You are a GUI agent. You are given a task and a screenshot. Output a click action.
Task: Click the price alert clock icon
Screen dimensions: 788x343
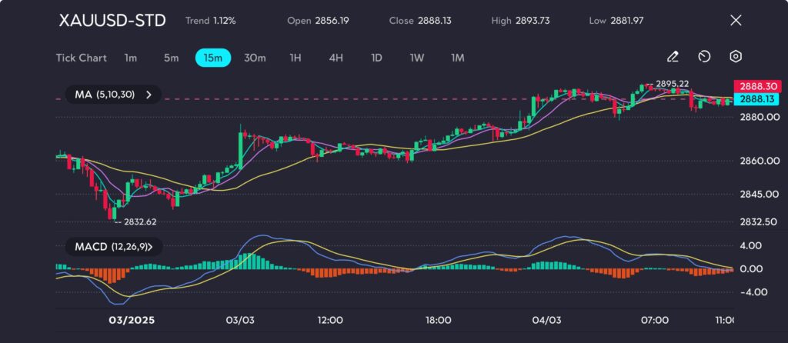click(x=703, y=57)
